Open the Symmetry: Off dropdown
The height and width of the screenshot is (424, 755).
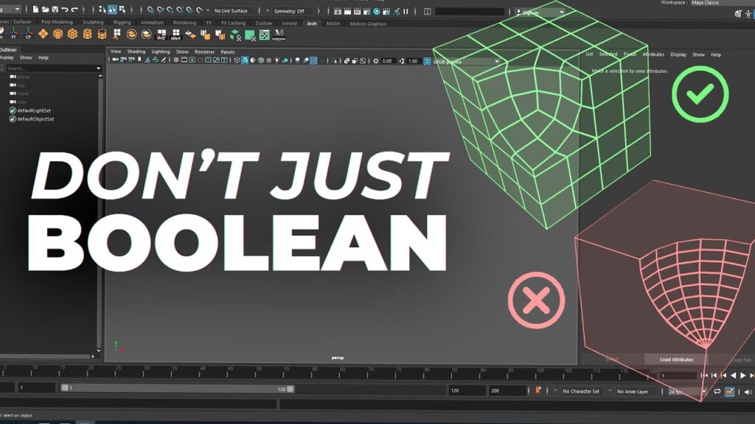(x=293, y=11)
